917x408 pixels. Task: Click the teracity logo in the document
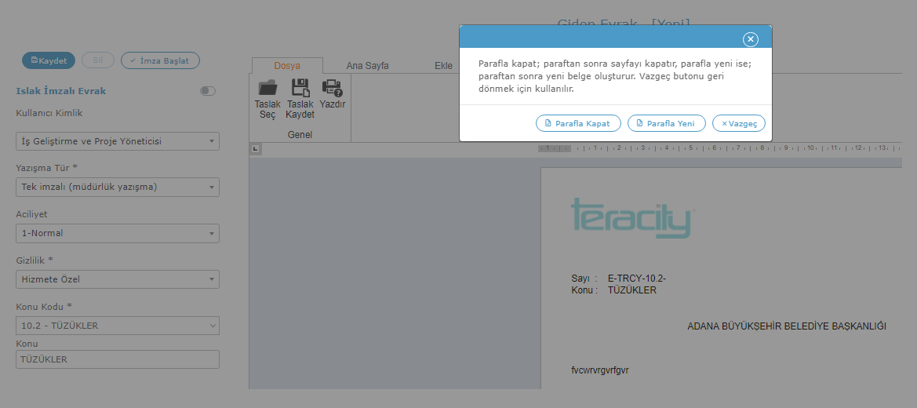633,218
